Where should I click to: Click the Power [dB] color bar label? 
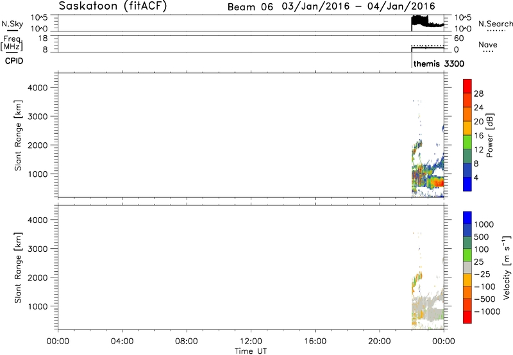pos(489,135)
